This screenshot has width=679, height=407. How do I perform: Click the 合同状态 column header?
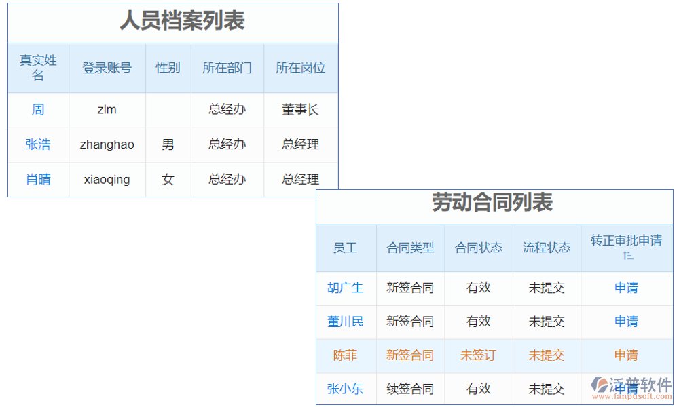[479, 248]
